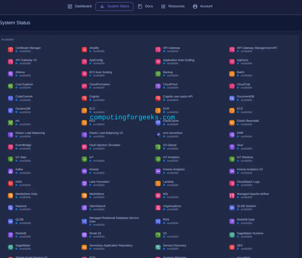
Task: Select the "Kinesis Analytics V2" entry
Action: pos(250,169)
